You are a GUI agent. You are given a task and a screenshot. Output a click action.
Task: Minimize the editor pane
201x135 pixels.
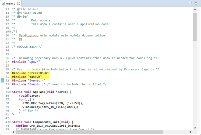pos(190,2)
